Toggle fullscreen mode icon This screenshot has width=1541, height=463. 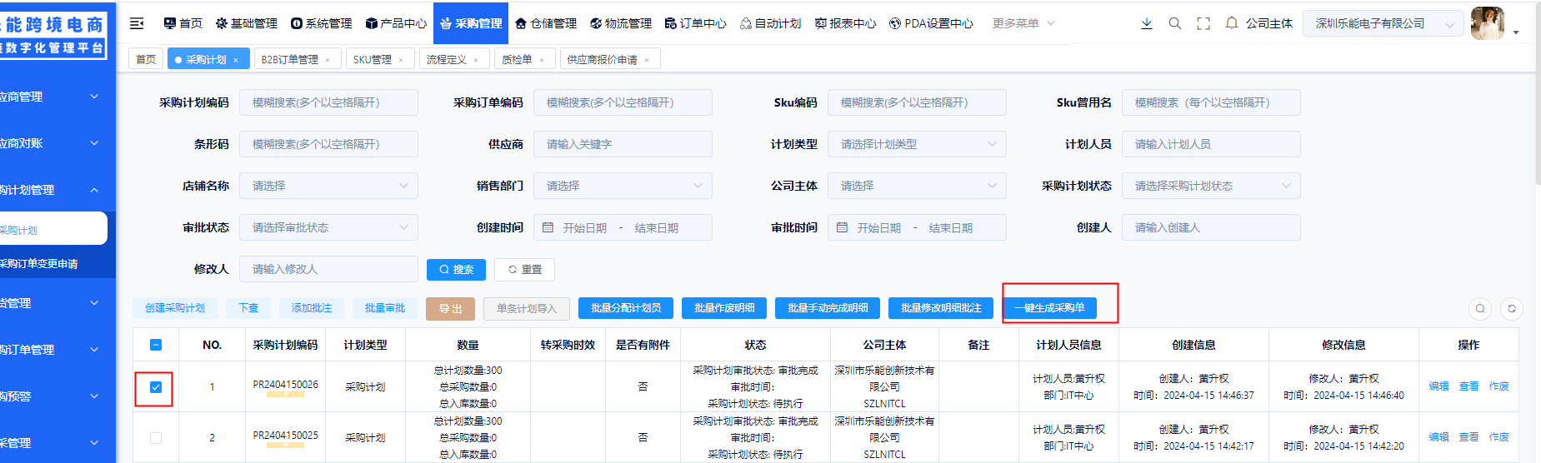tap(1203, 23)
